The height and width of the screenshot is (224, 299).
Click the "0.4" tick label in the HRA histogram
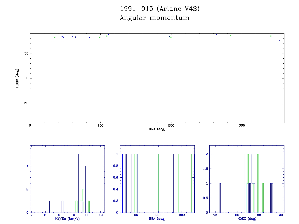coord(116,189)
